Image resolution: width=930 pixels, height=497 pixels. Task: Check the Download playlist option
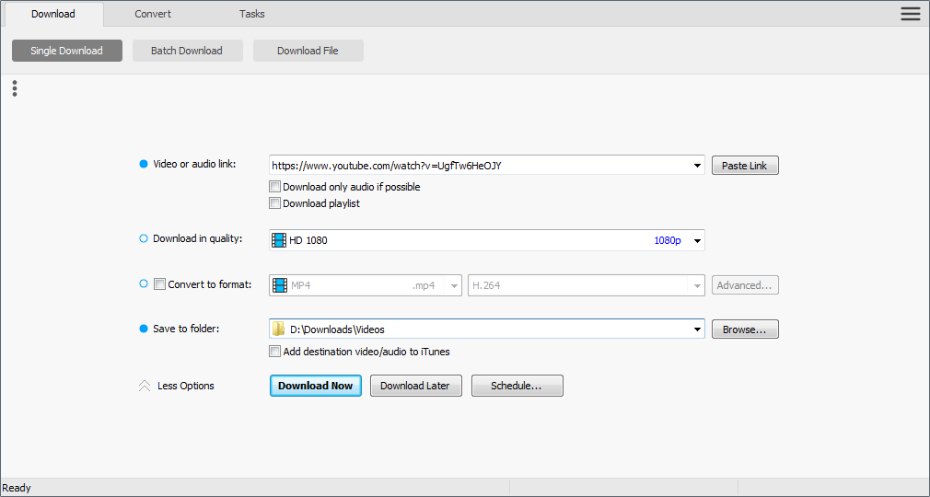coord(274,203)
